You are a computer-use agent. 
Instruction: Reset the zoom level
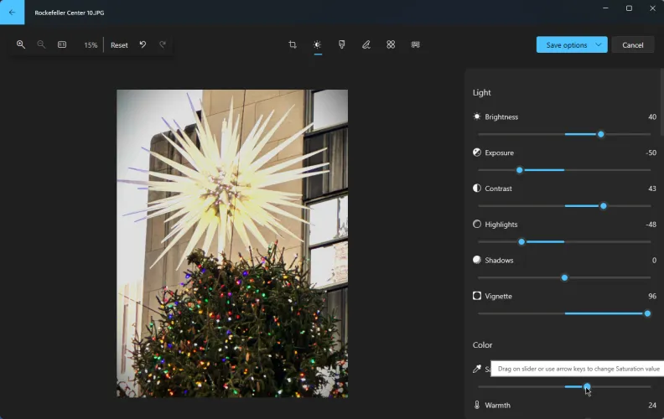coord(119,44)
